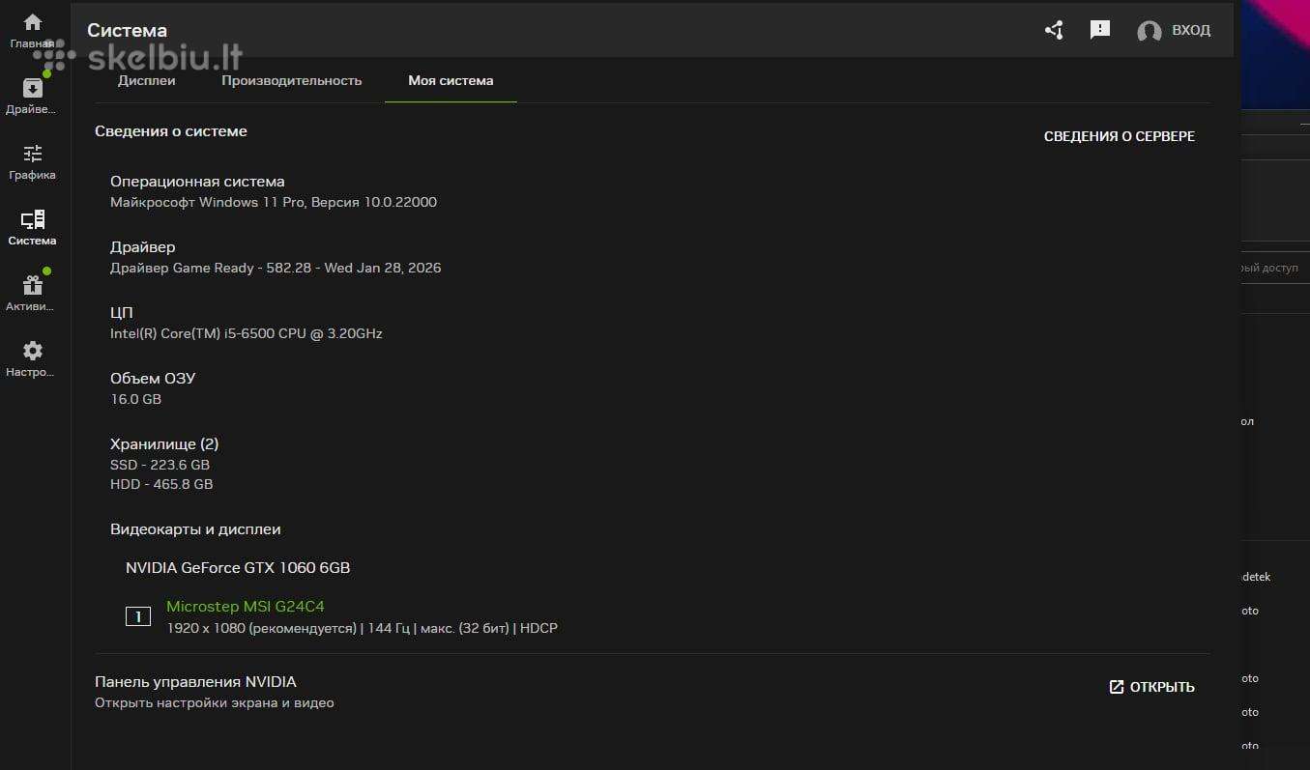This screenshot has width=1310, height=770.
Task: Click the share icon in the header
Action: tap(1054, 30)
